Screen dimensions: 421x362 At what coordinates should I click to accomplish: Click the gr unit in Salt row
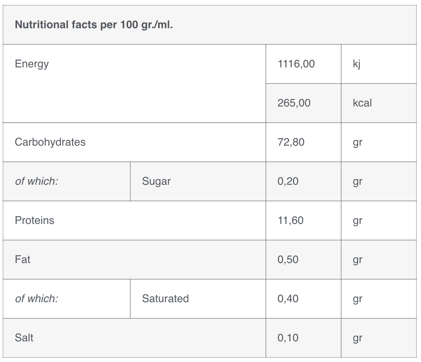pos(357,339)
